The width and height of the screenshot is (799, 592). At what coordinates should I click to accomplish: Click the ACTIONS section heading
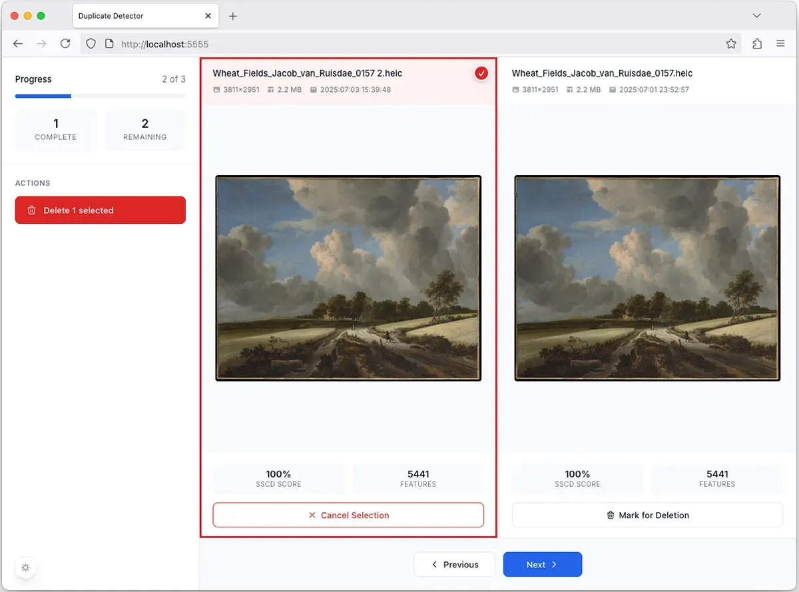(x=33, y=183)
